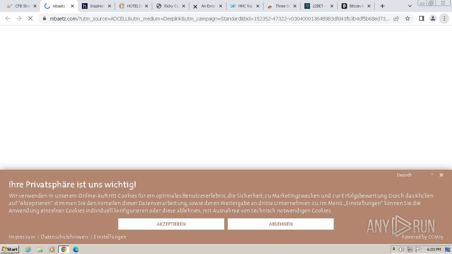Screen dimensions: 452x254
Task: Open a new browser tab
Action: point(382,6)
